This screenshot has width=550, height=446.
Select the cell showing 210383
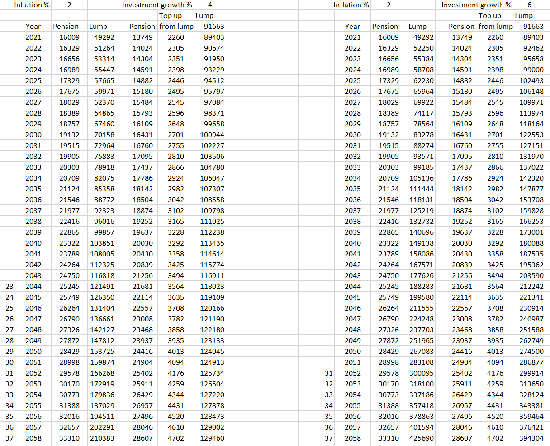click(x=102, y=438)
